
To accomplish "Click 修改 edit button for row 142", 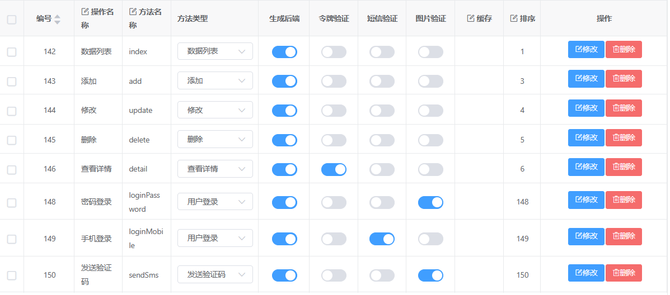I will pyautogui.click(x=586, y=49).
